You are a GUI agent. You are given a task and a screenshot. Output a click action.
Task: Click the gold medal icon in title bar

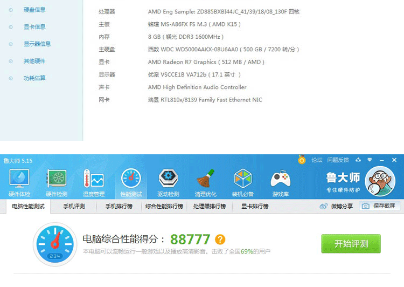click(x=302, y=160)
